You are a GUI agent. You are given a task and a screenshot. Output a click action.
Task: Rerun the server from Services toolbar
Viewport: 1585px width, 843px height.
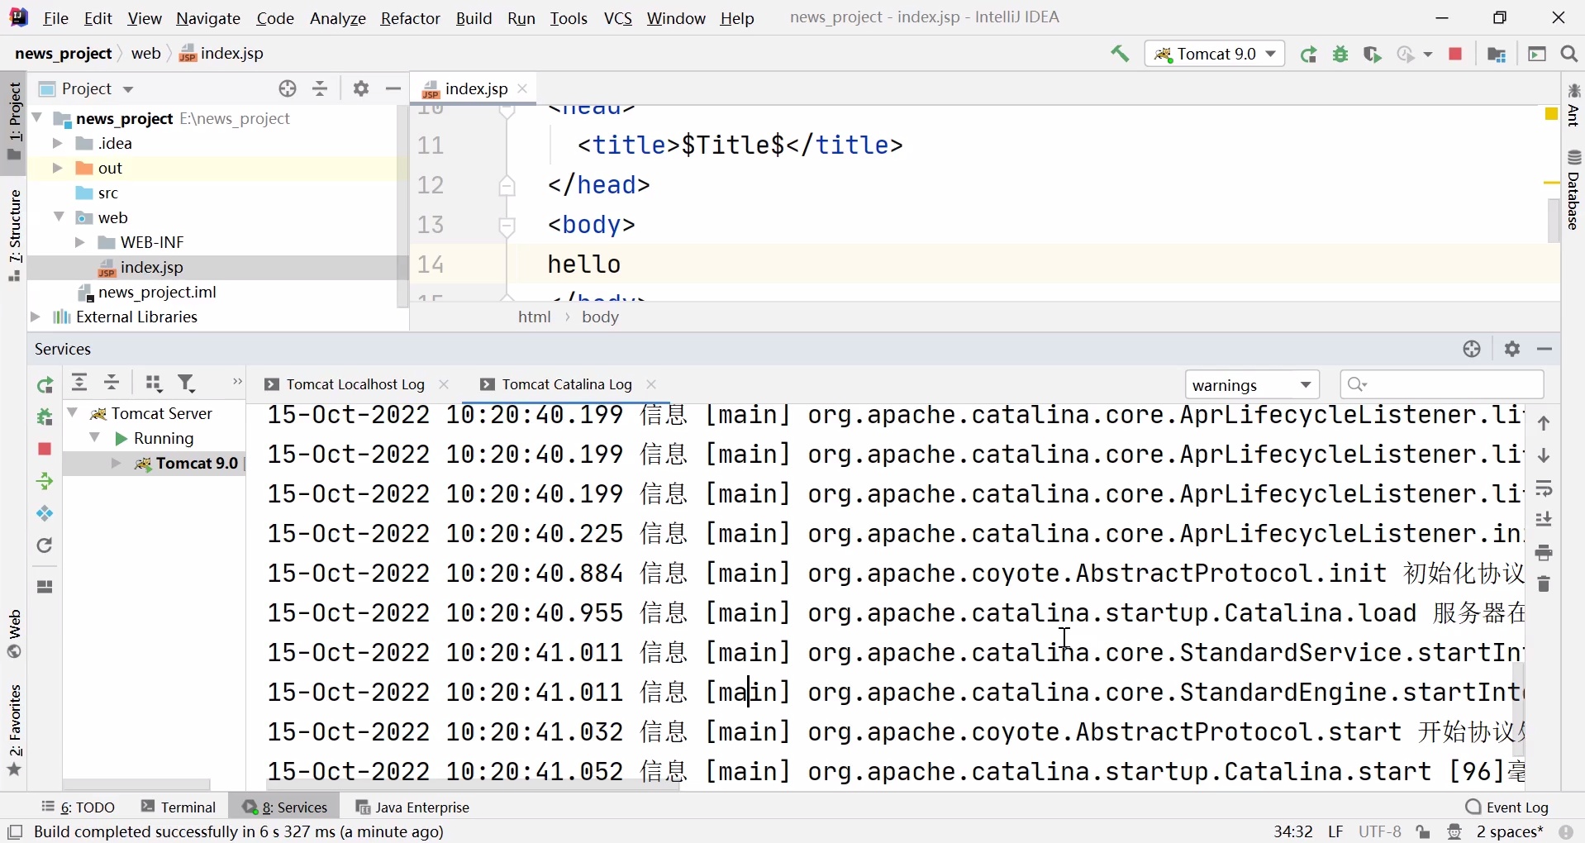(45, 385)
